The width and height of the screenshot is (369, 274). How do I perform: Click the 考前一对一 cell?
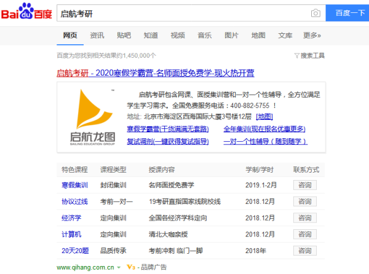(x=116, y=202)
